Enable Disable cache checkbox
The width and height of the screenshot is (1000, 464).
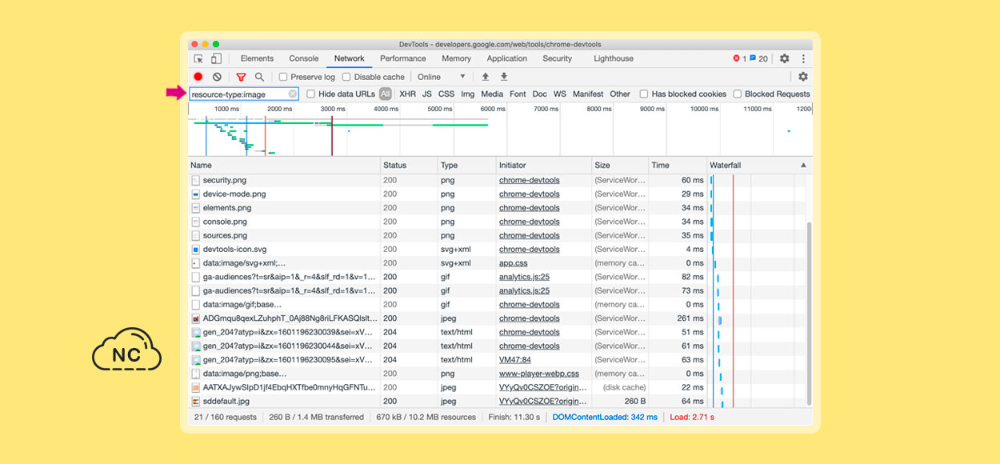[x=346, y=77]
